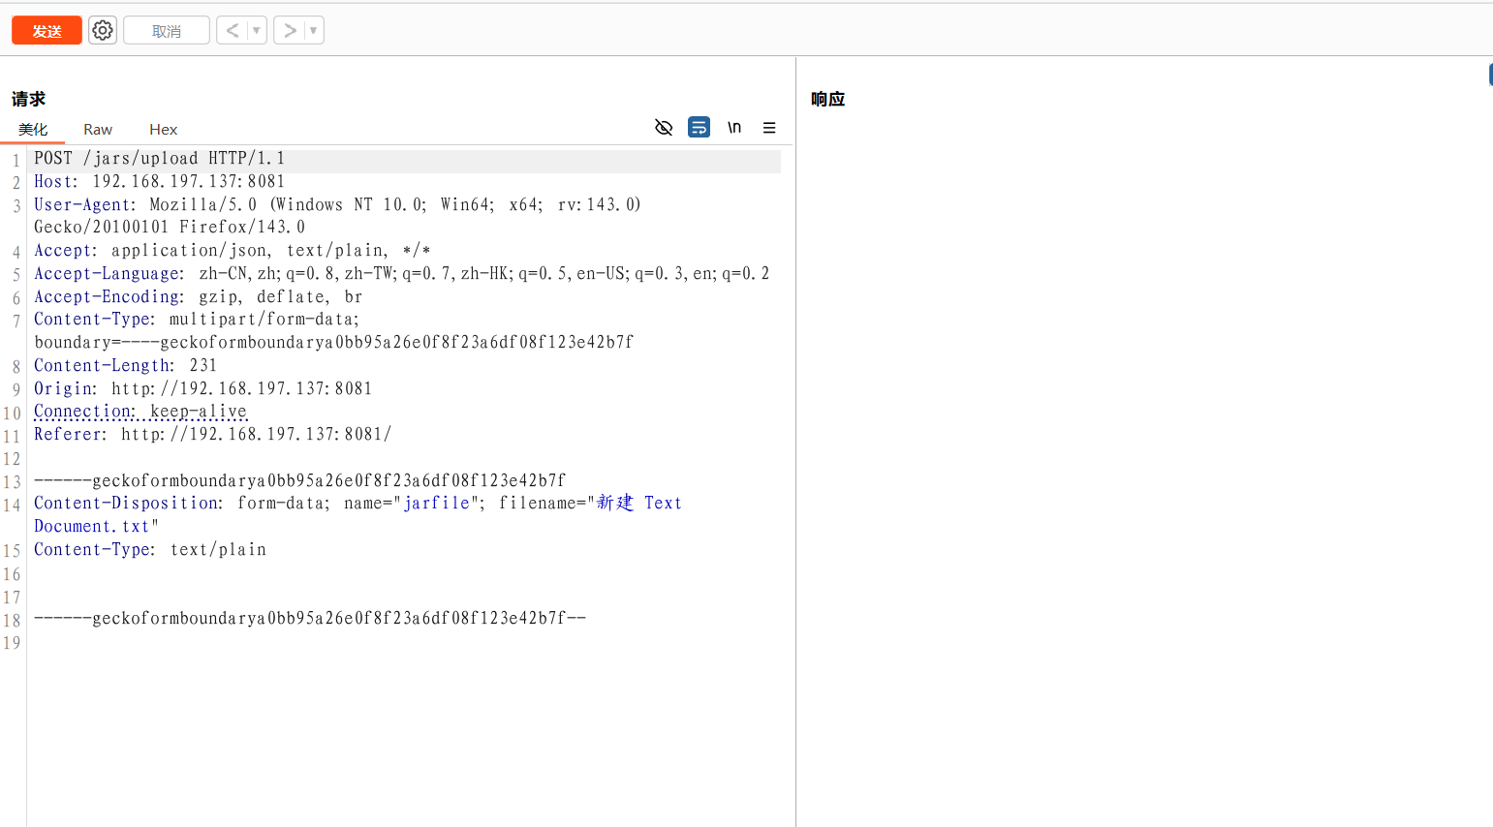Expand the dropdown beside the > arrow

313,31
